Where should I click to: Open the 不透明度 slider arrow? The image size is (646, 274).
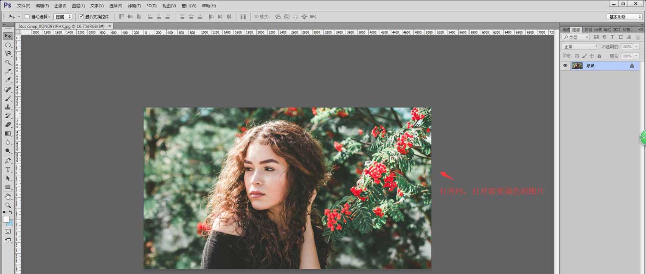pyautogui.click(x=636, y=46)
